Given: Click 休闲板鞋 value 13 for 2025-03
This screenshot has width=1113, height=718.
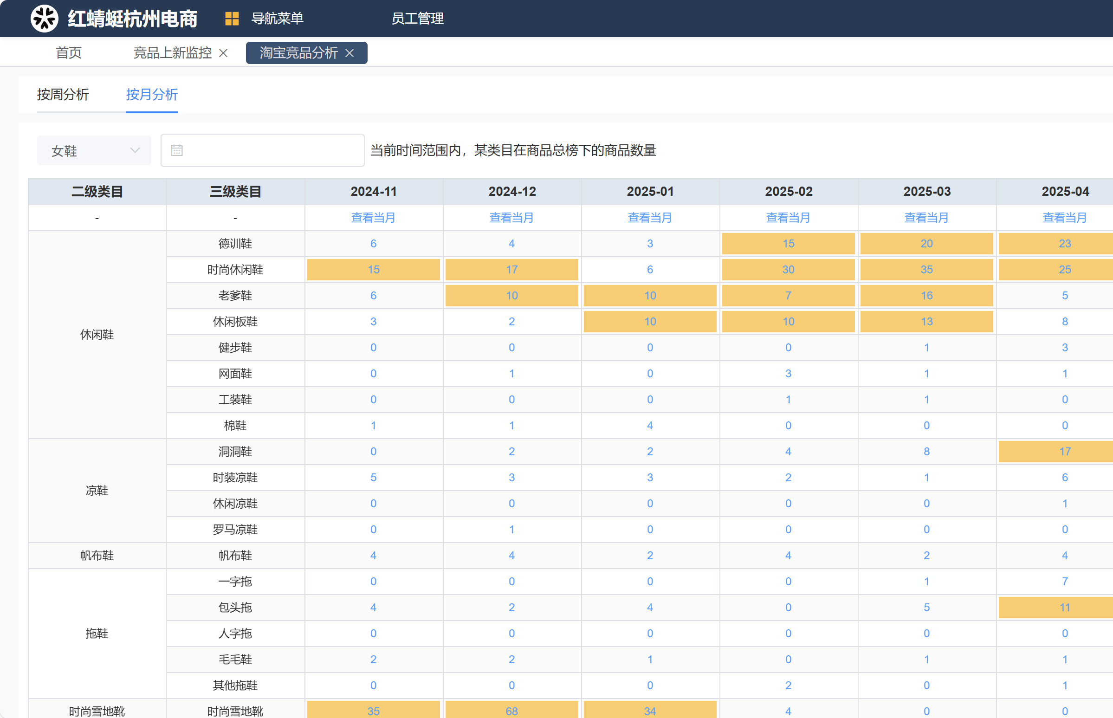Looking at the screenshot, I should (927, 322).
